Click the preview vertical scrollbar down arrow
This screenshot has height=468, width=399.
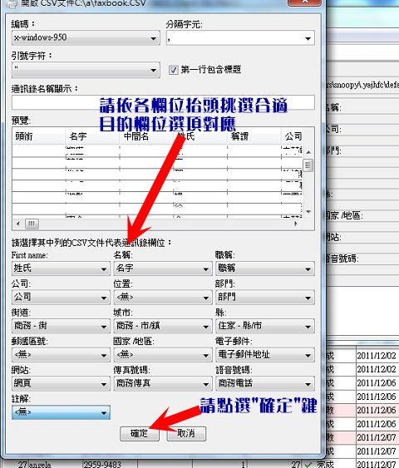tap(308, 211)
